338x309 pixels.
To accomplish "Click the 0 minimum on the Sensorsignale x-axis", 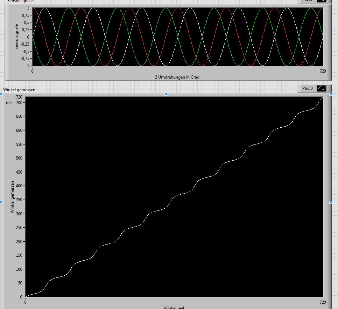I will 32,71.
